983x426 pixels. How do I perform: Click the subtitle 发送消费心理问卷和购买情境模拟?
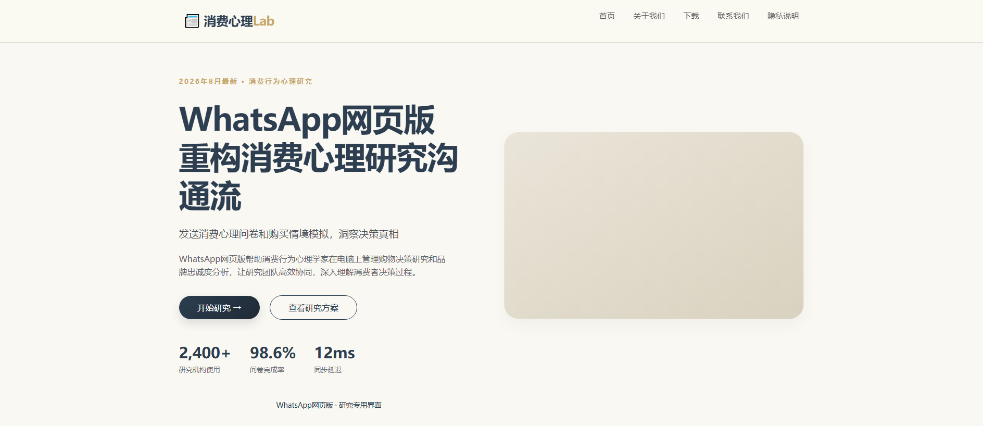pyautogui.click(x=289, y=234)
